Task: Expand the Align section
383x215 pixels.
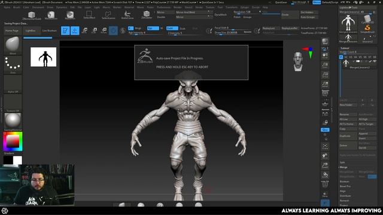Action: 343,191
